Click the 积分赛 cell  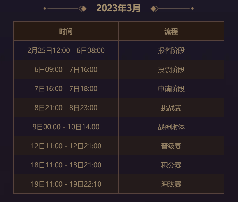tap(171, 165)
